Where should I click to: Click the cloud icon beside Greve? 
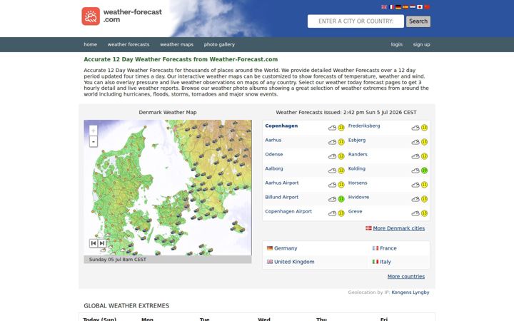click(x=415, y=213)
